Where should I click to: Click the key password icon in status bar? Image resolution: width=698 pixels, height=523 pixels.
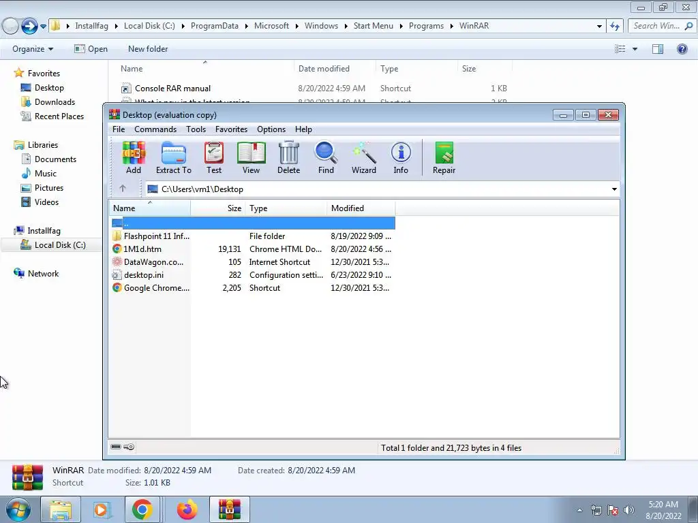pyautogui.click(x=129, y=447)
